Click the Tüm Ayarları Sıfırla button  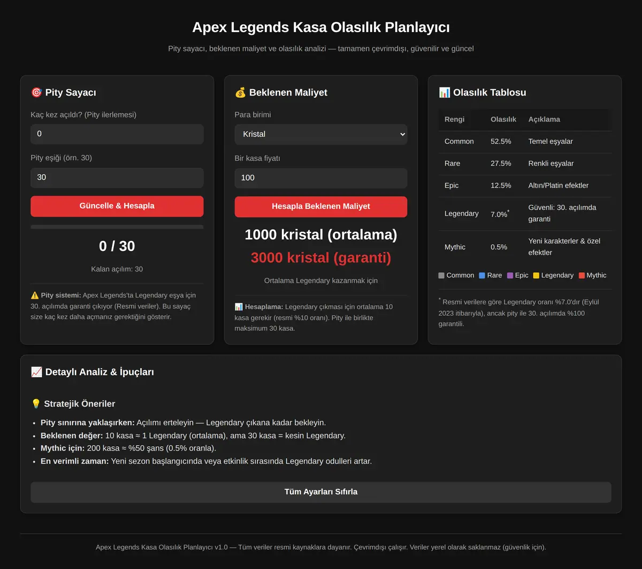[x=321, y=492]
